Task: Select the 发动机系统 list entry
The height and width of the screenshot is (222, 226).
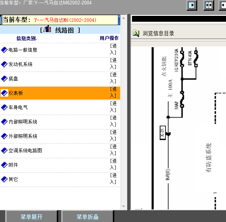Action: [x=20, y=64]
